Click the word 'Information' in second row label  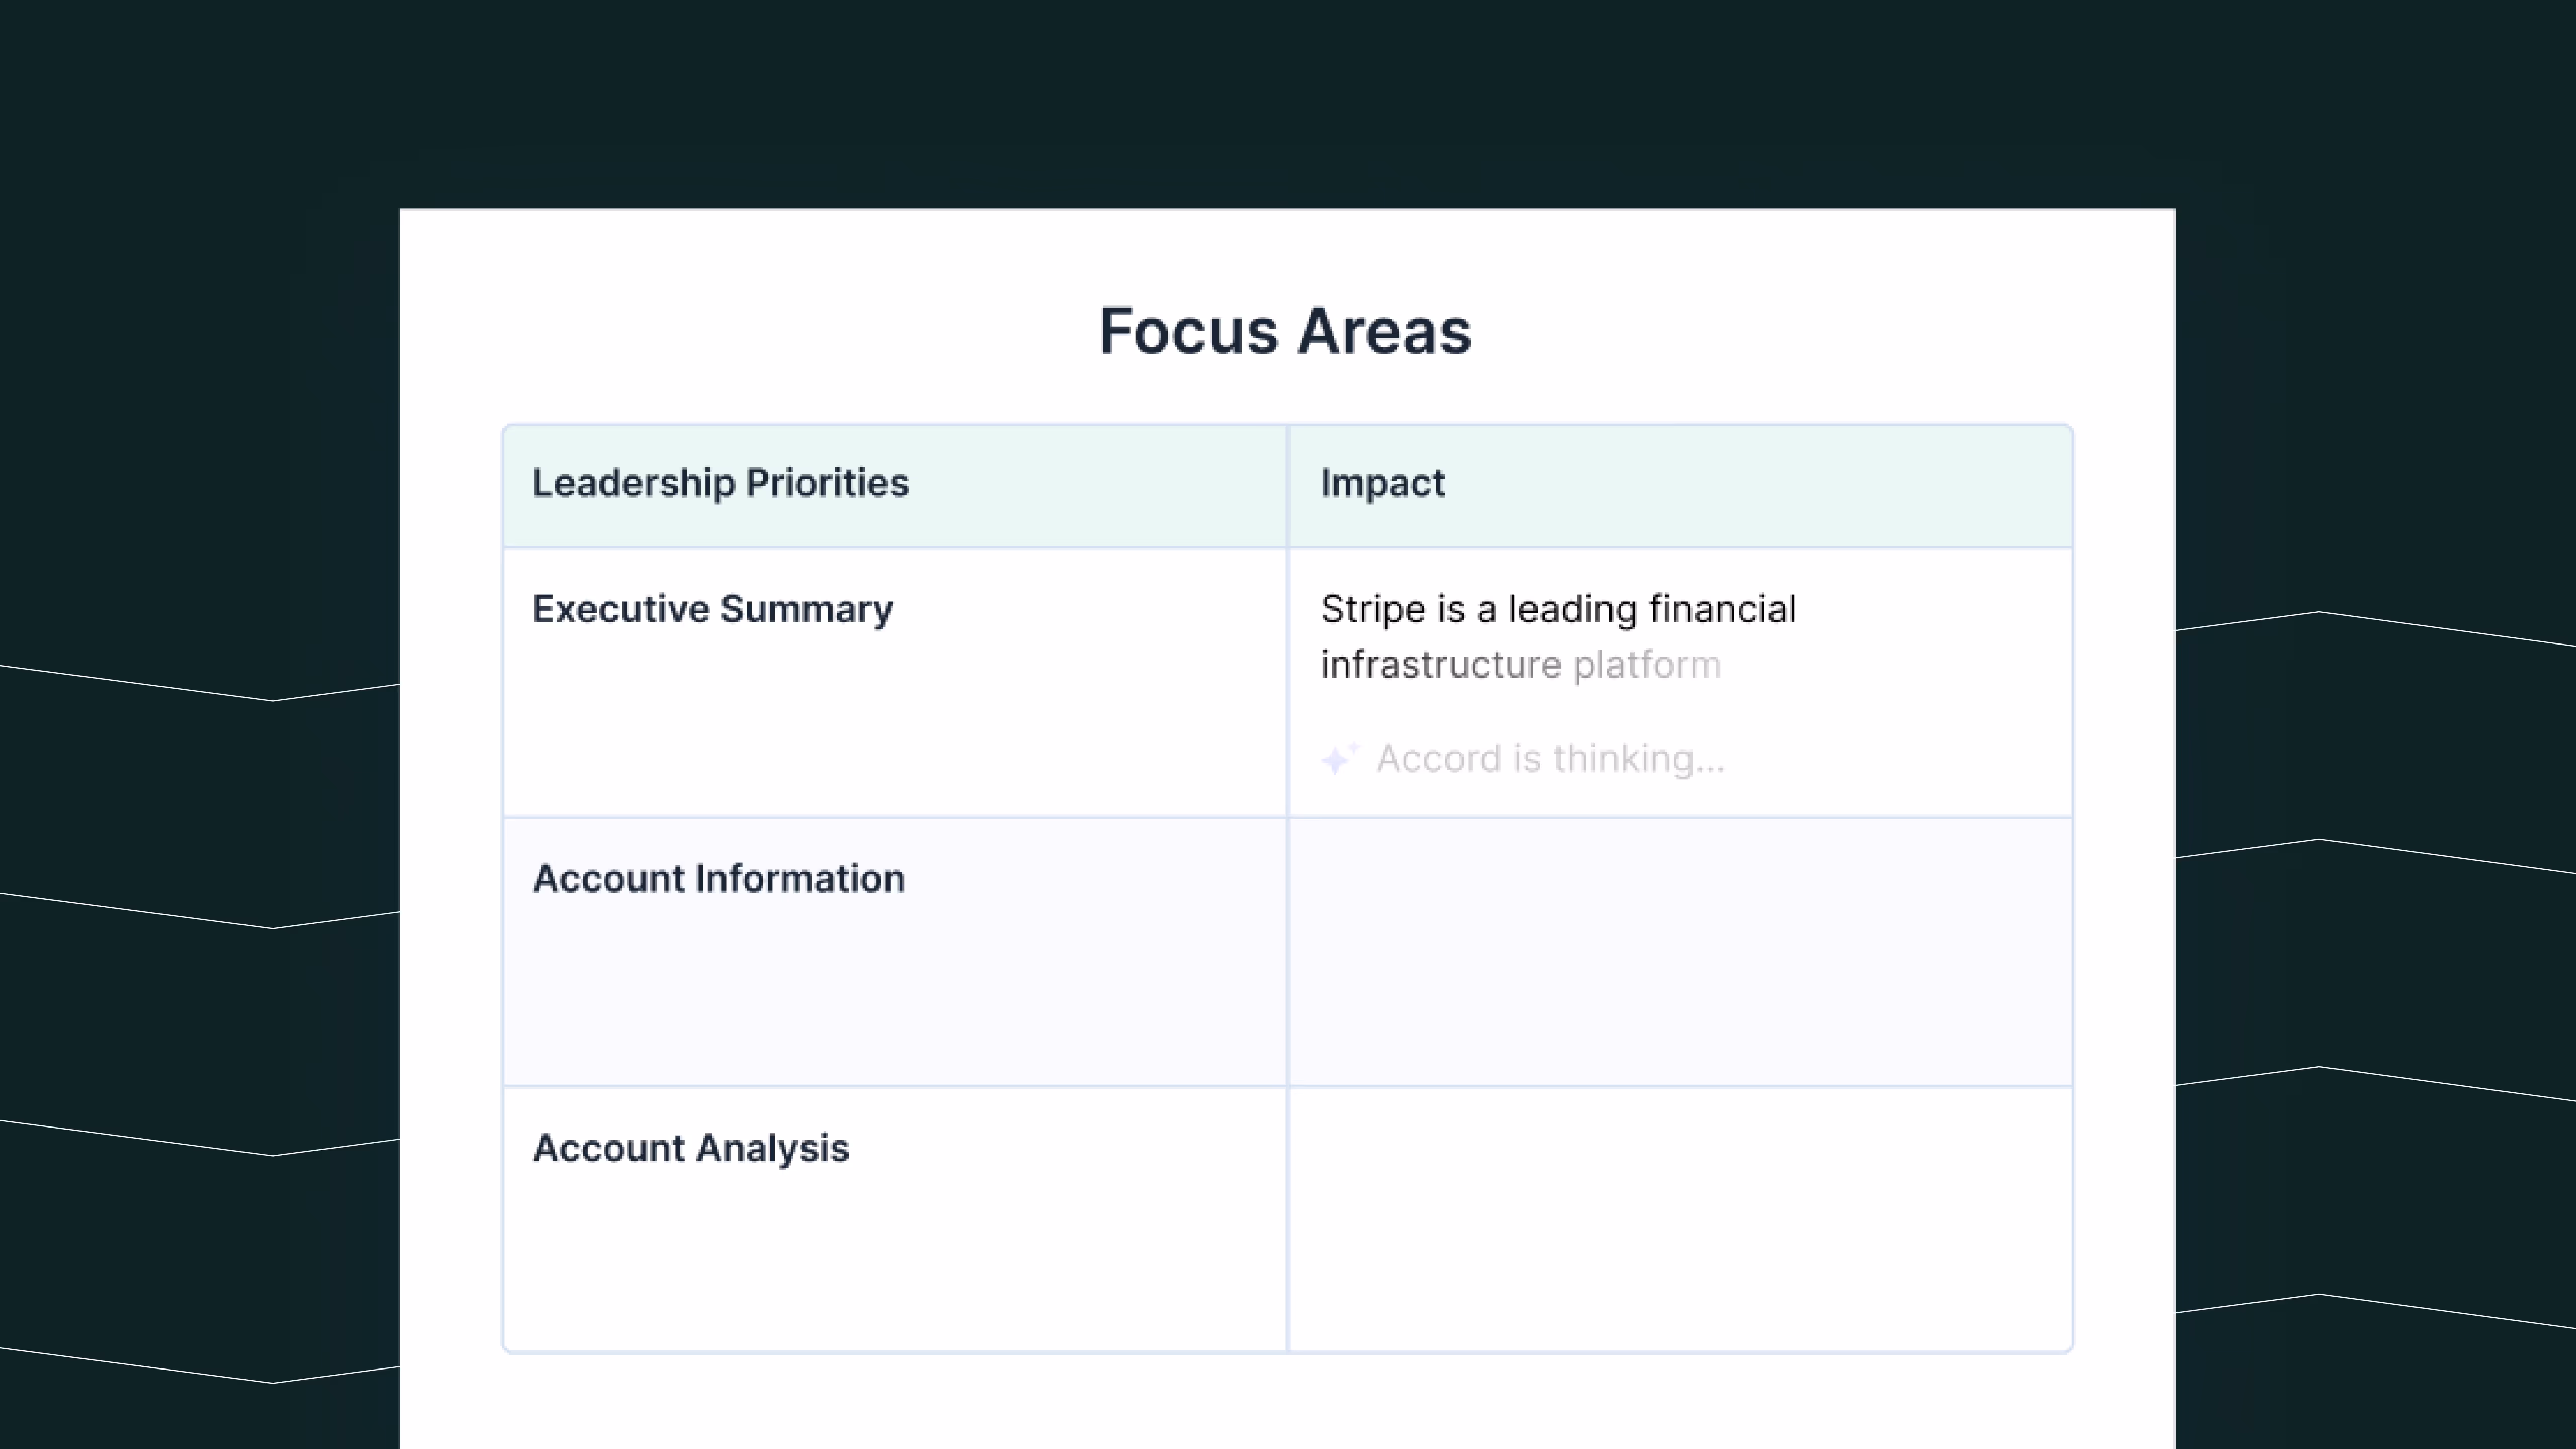point(800,878)
